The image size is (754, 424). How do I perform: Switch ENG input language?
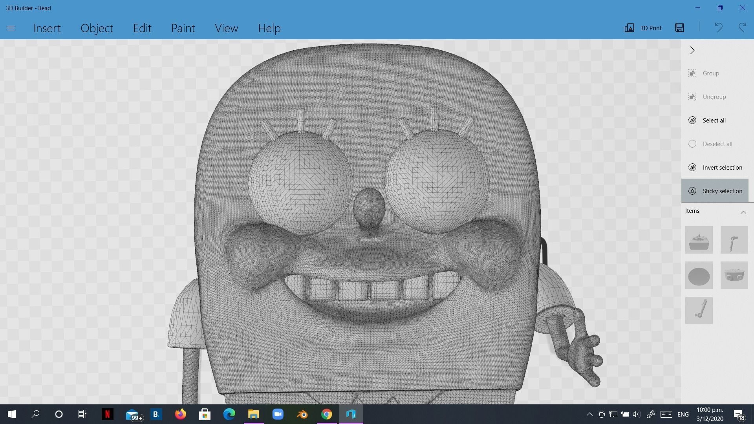pos(683,414)
